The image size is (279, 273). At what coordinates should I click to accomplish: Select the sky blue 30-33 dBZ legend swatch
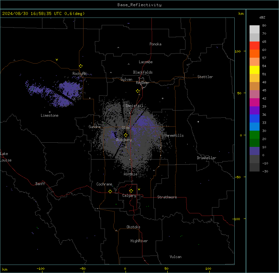point(254,126)
